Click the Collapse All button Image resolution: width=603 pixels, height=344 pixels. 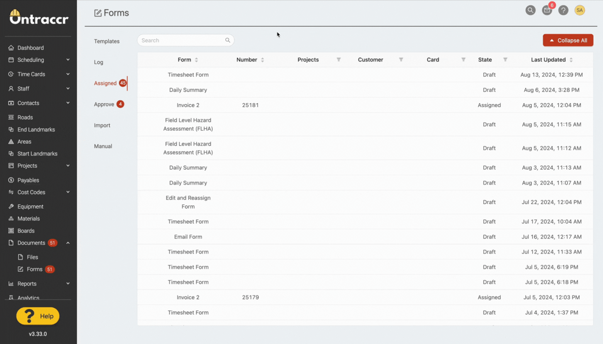coord(568,40)
